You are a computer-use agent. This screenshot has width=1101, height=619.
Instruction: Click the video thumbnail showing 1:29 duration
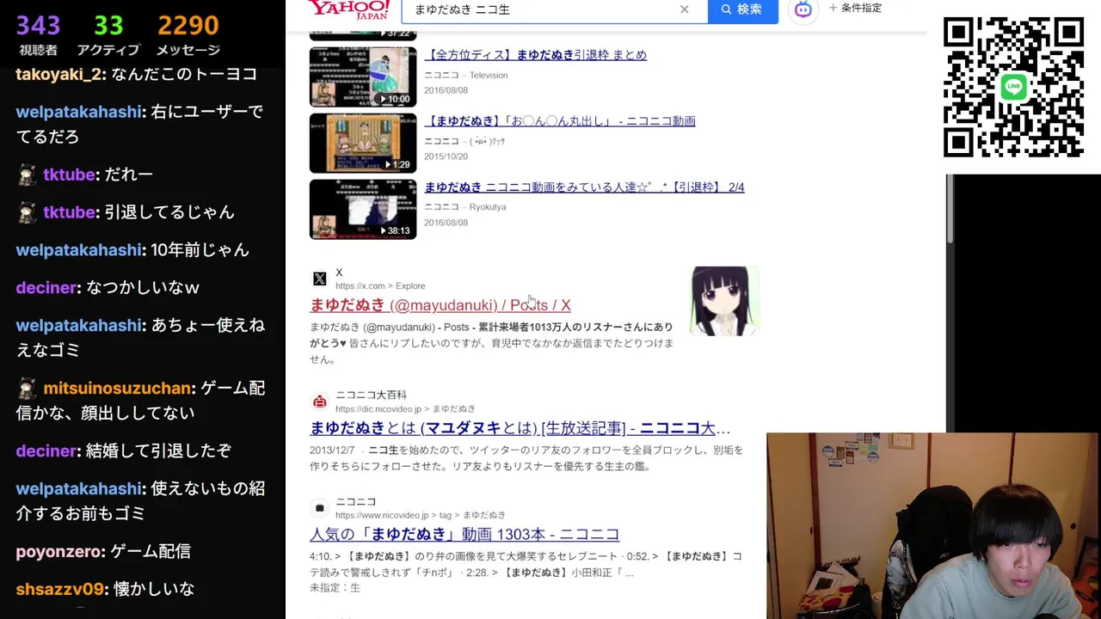coord(363,144)
